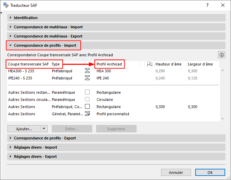This screenshot has height=180, width=231.
Task: Open the help question mark in the title bar
Action: (207, 5)
